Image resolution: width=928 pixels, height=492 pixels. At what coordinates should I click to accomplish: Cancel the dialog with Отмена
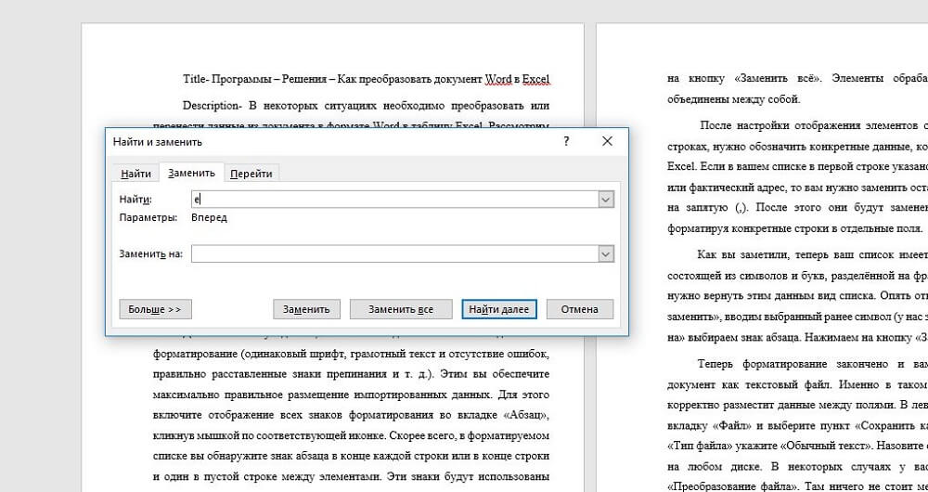pyautogui.click(x=580, y=309)
